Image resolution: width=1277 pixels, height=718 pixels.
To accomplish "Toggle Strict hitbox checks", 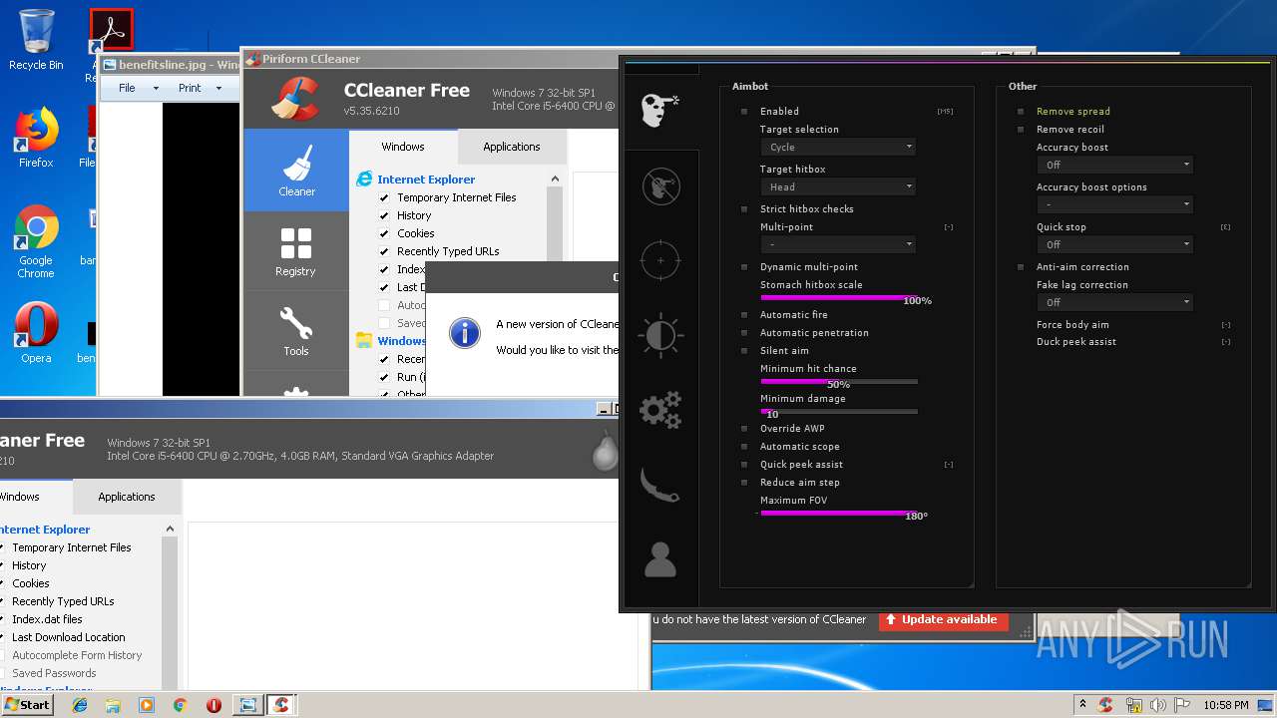I will 744,209.
